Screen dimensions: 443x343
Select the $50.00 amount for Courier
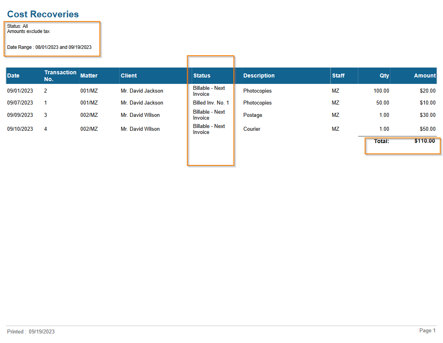click(427, 129)
